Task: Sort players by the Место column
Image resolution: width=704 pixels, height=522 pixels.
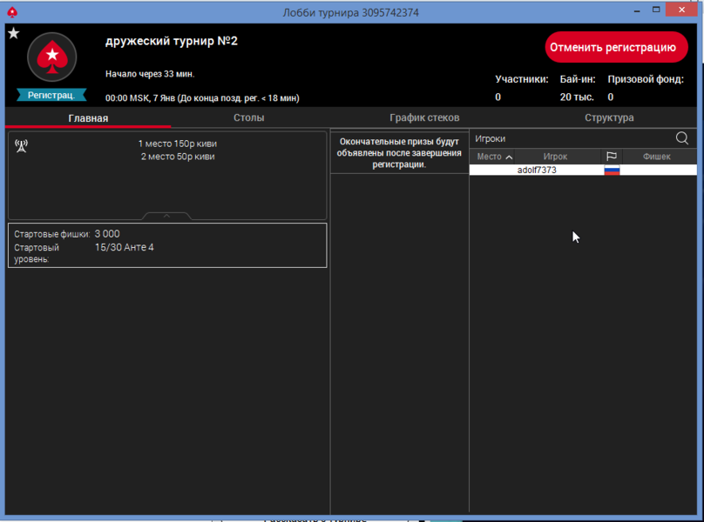Action: click(x=492, y=157)
